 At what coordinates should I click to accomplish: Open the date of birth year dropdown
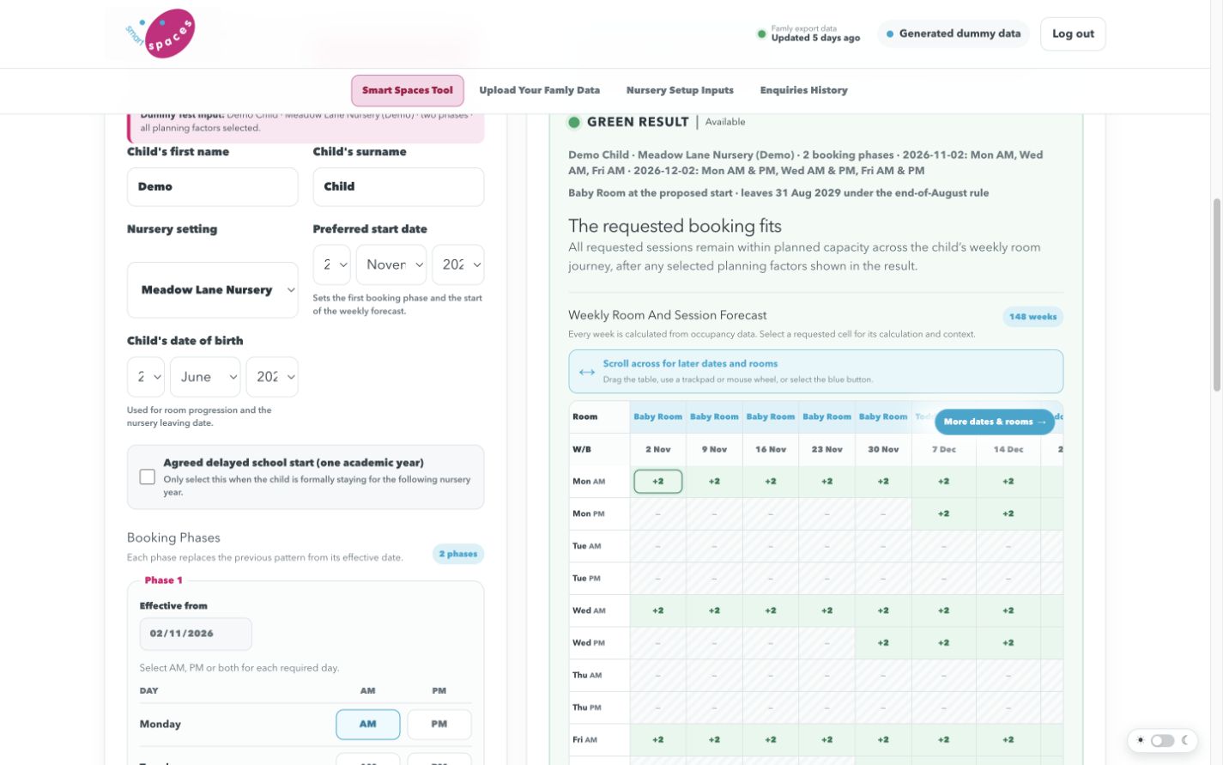click(x=272, y=377)
